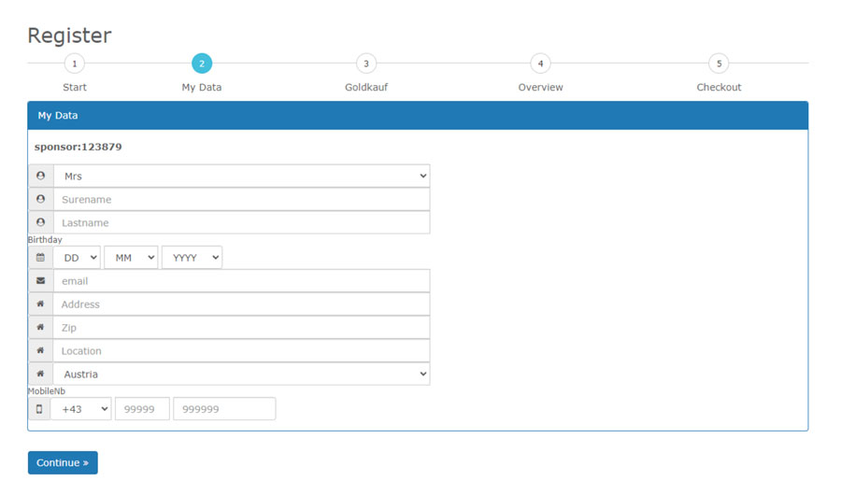Focus the email input field
Viewport: 841px width, 495px height.
241,280
